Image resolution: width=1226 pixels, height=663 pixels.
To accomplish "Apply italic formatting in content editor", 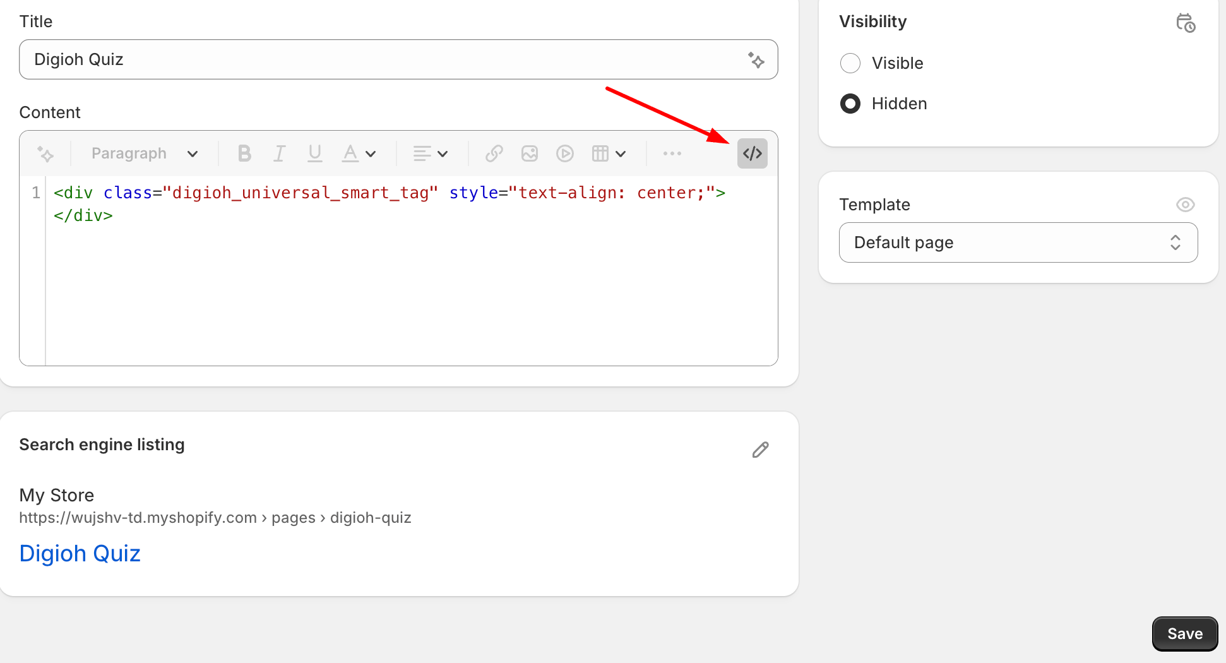I will pos(279,153).
